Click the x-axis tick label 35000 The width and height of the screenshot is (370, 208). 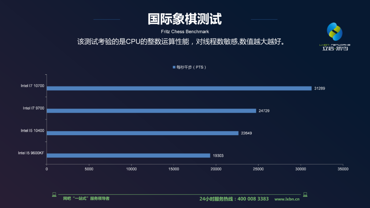(343, 169)
